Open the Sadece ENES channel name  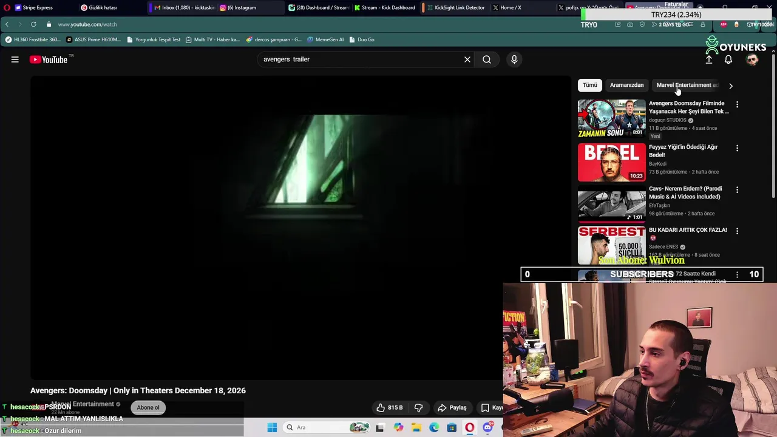663,247
